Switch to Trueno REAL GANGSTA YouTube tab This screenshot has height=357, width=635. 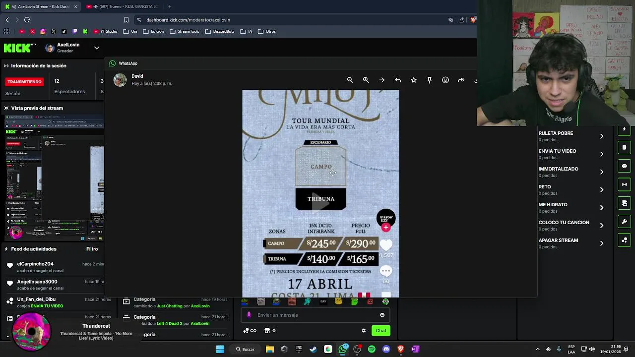pyautogui.click(x=123, y=6)
